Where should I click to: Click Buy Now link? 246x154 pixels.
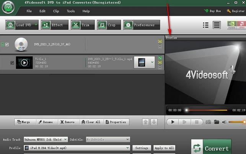tap(212, 11)
